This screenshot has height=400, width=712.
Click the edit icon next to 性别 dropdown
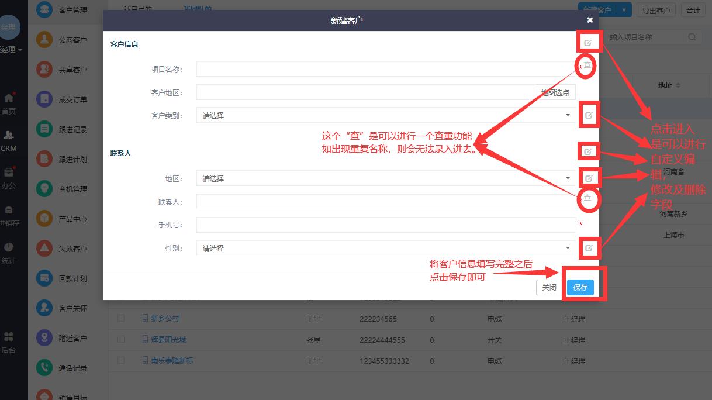point(589,248)
